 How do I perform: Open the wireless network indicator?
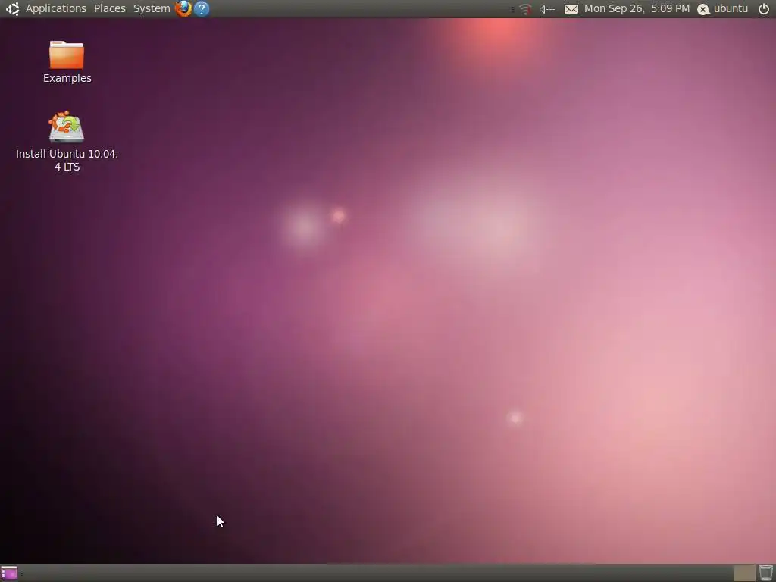[525, 9]
